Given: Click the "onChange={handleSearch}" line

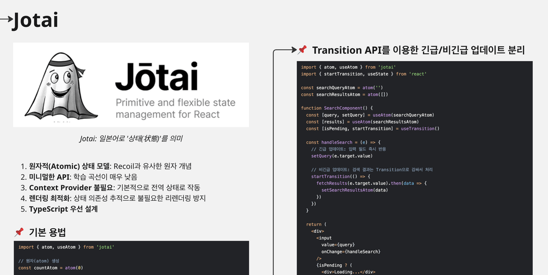Looking at the screenshot, I should point(351,252).
